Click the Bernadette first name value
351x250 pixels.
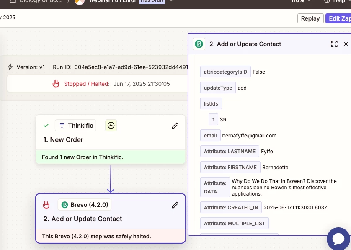click(x=275, y=168)
